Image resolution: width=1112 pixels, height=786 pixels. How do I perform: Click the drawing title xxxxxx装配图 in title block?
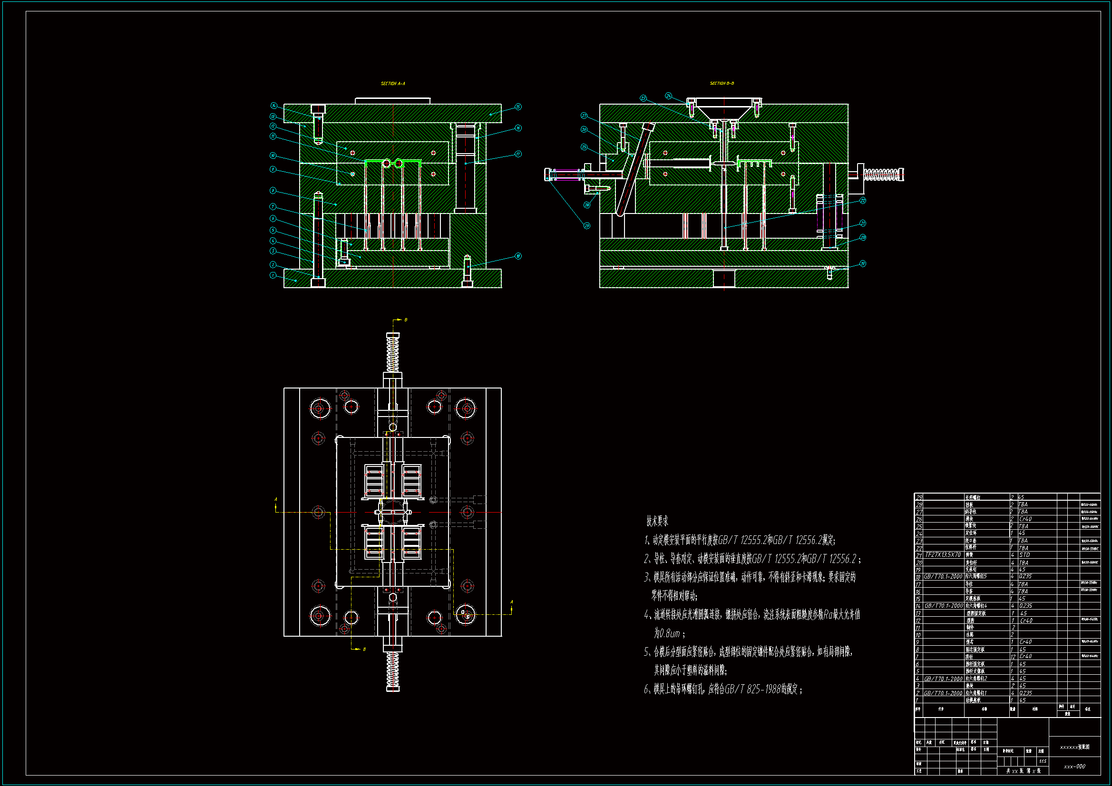tap(1074, 747)
